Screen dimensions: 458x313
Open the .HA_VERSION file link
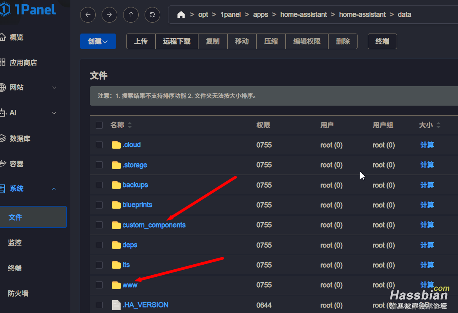pyautogui.click(x=145, y=305)
